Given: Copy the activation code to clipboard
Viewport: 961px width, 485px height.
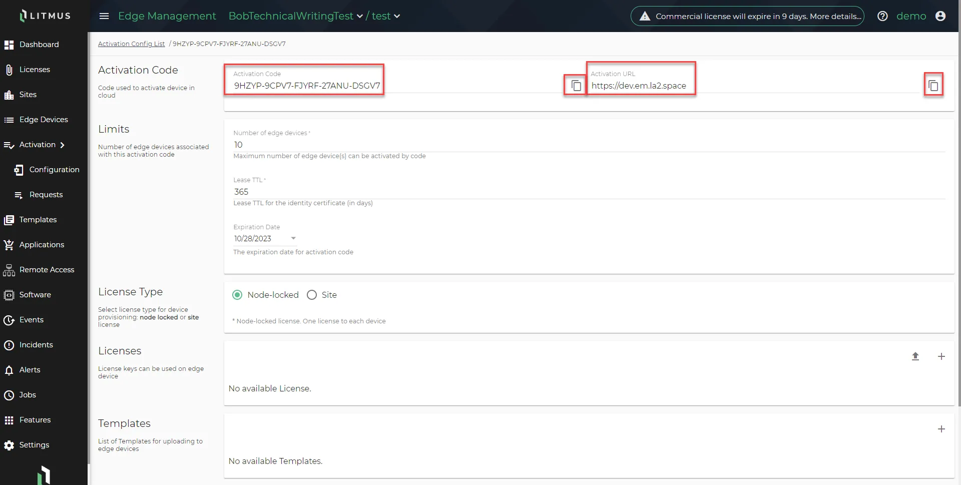Looking at the screenshot, I should pos(576,86).
